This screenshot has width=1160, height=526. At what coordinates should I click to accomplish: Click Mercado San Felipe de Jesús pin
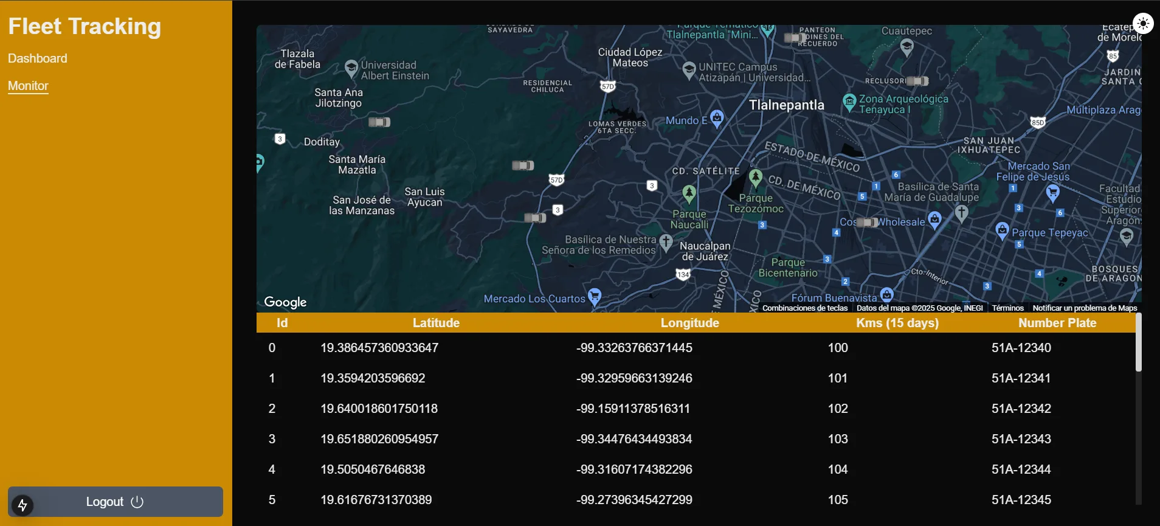pyautogui.click(x=1053, y=194)
